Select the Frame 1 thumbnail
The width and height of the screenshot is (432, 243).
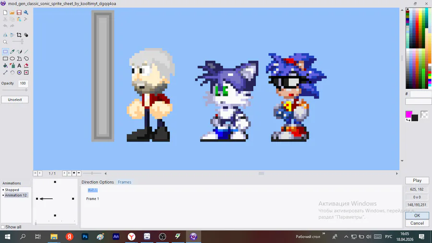(93, 190)
